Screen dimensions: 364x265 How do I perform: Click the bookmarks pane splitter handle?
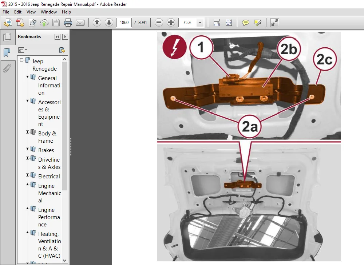click(71, 147)
